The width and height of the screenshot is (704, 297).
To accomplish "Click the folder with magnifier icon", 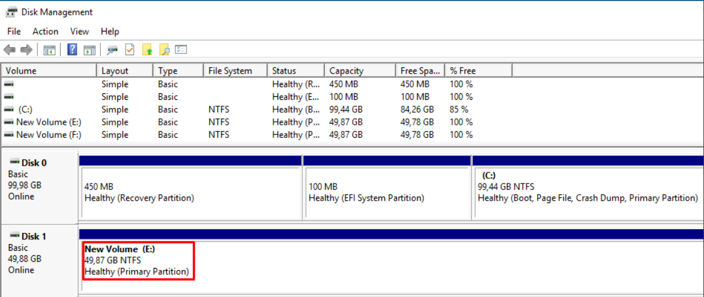I will point(164,49).
